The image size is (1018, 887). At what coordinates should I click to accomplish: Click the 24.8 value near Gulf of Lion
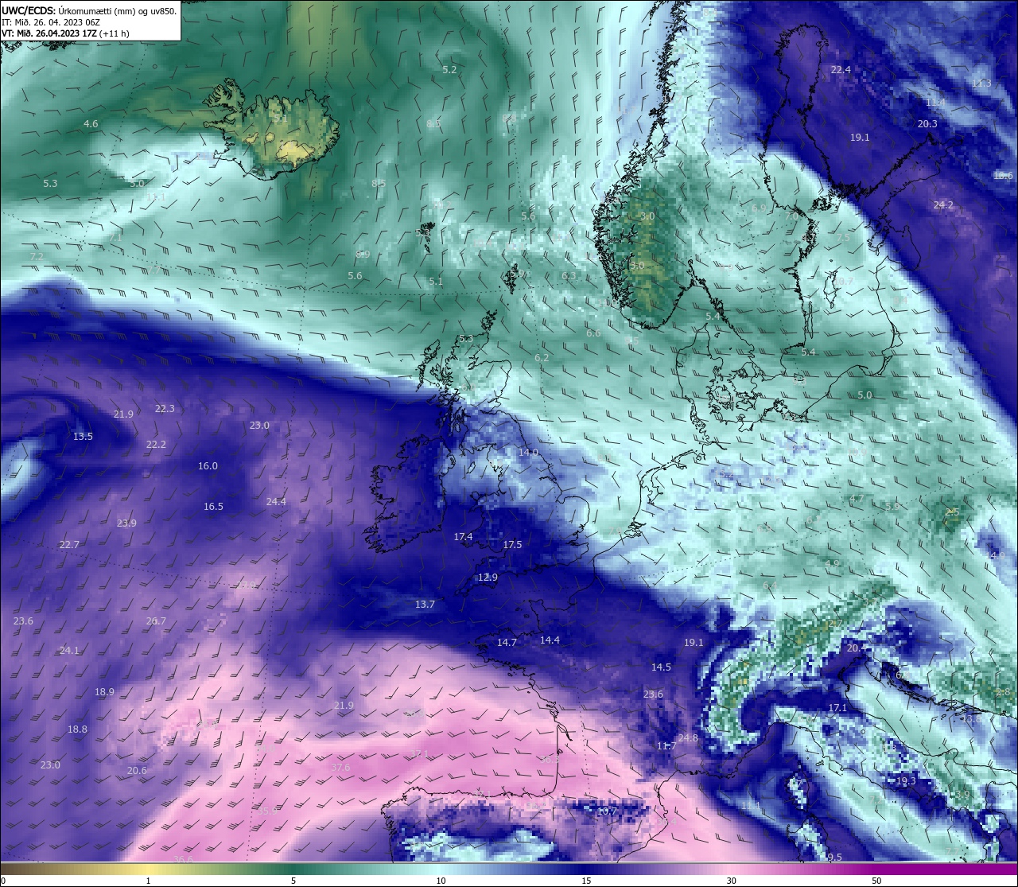pyautogui.click(x=688, y=738)
